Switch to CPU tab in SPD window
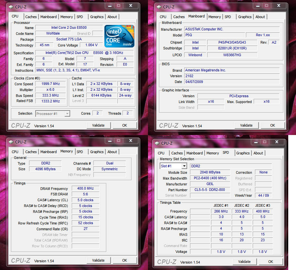 point(161,153)
